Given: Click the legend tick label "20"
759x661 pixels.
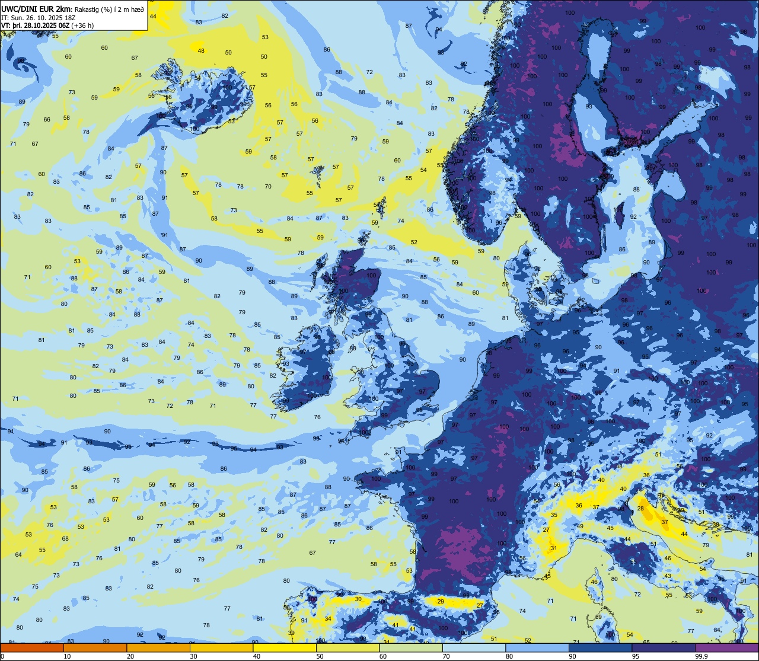Looking at the screenshot, I should click(130, 656).
